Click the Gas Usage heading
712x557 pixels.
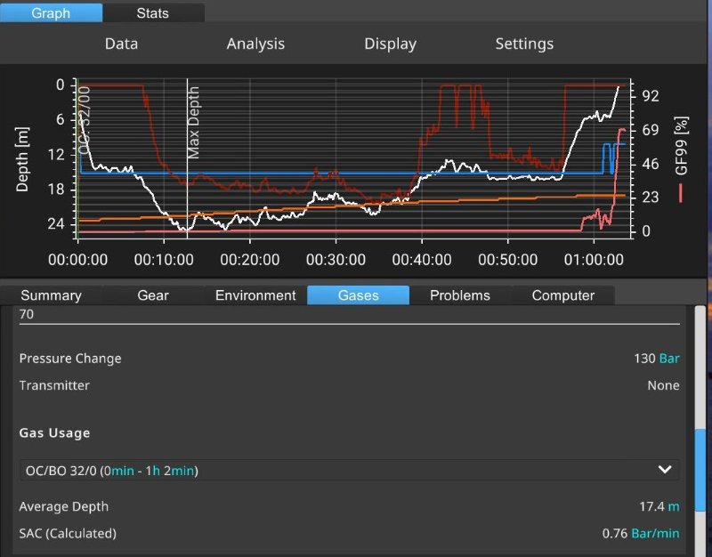pos(54,432)
